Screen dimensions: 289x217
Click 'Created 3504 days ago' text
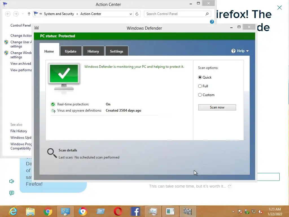(x=124, y=110)
